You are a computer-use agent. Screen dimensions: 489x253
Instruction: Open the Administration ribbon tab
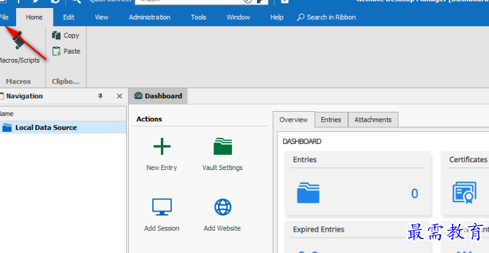tap(150, 17)
